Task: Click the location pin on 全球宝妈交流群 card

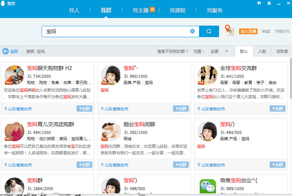Action: point(198,108)
